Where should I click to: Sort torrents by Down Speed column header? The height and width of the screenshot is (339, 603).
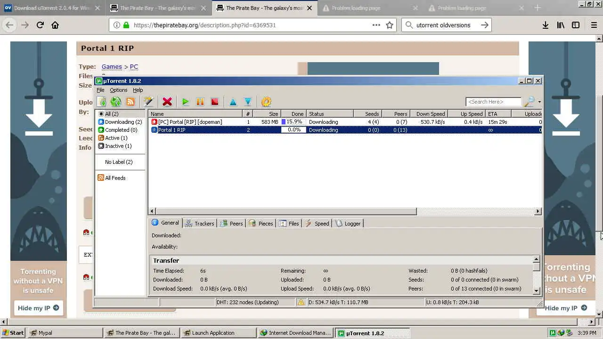click(428, 114)
